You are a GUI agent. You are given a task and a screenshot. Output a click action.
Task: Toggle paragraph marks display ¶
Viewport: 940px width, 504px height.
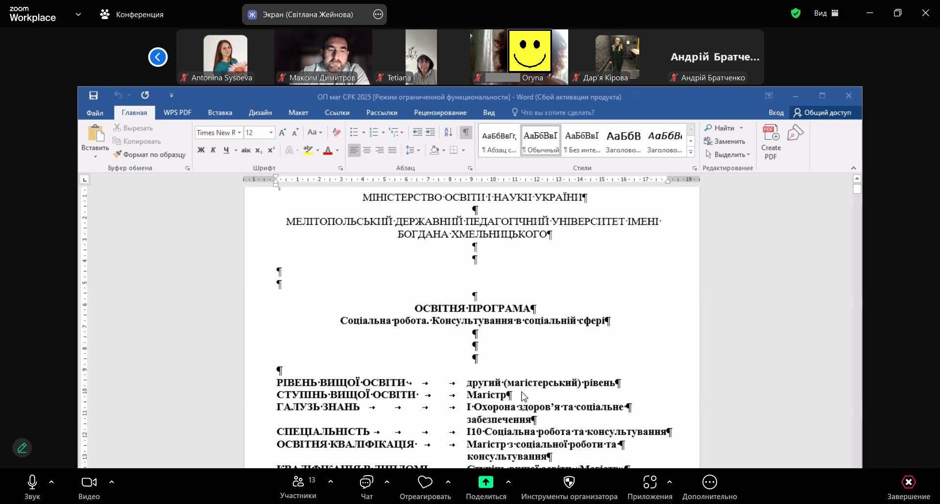click(x=466, y=132)
